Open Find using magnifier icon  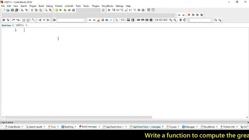coord(46,10)
